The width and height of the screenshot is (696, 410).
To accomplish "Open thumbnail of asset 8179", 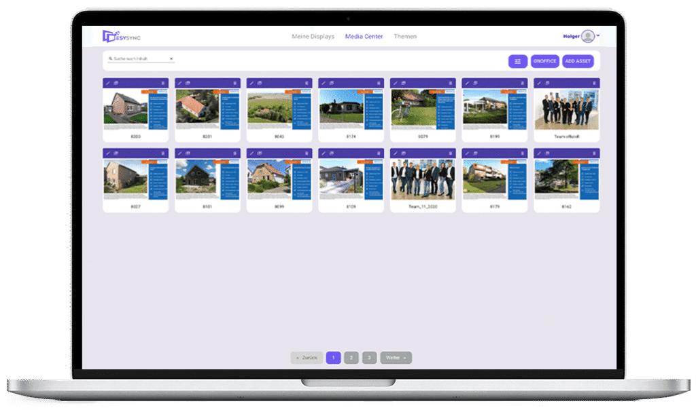I will point(495,179).
